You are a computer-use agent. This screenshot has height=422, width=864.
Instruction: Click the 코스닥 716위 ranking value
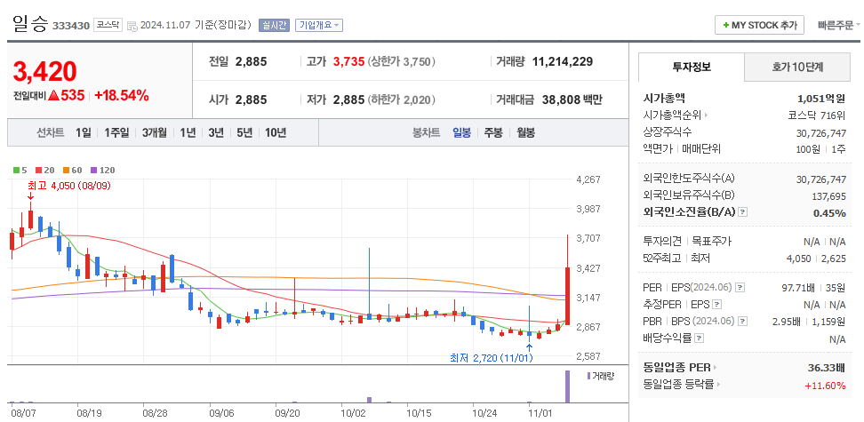point(818,115)
